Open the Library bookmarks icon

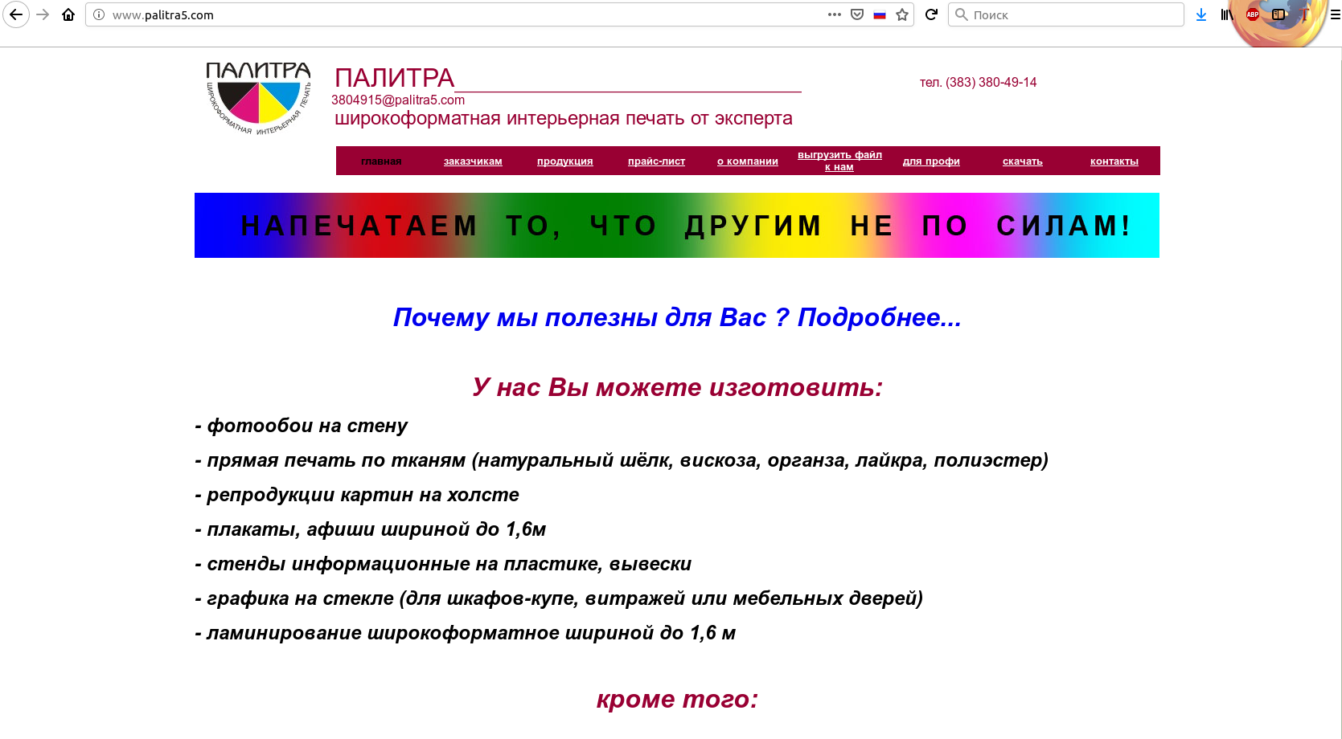pyautogui.click(x=1226, y=14)
